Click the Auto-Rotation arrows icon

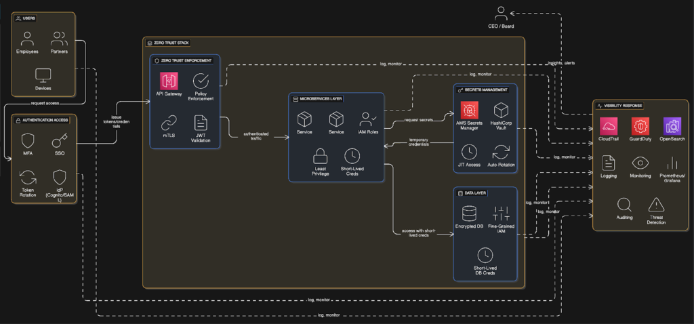(x=501, y=151)
